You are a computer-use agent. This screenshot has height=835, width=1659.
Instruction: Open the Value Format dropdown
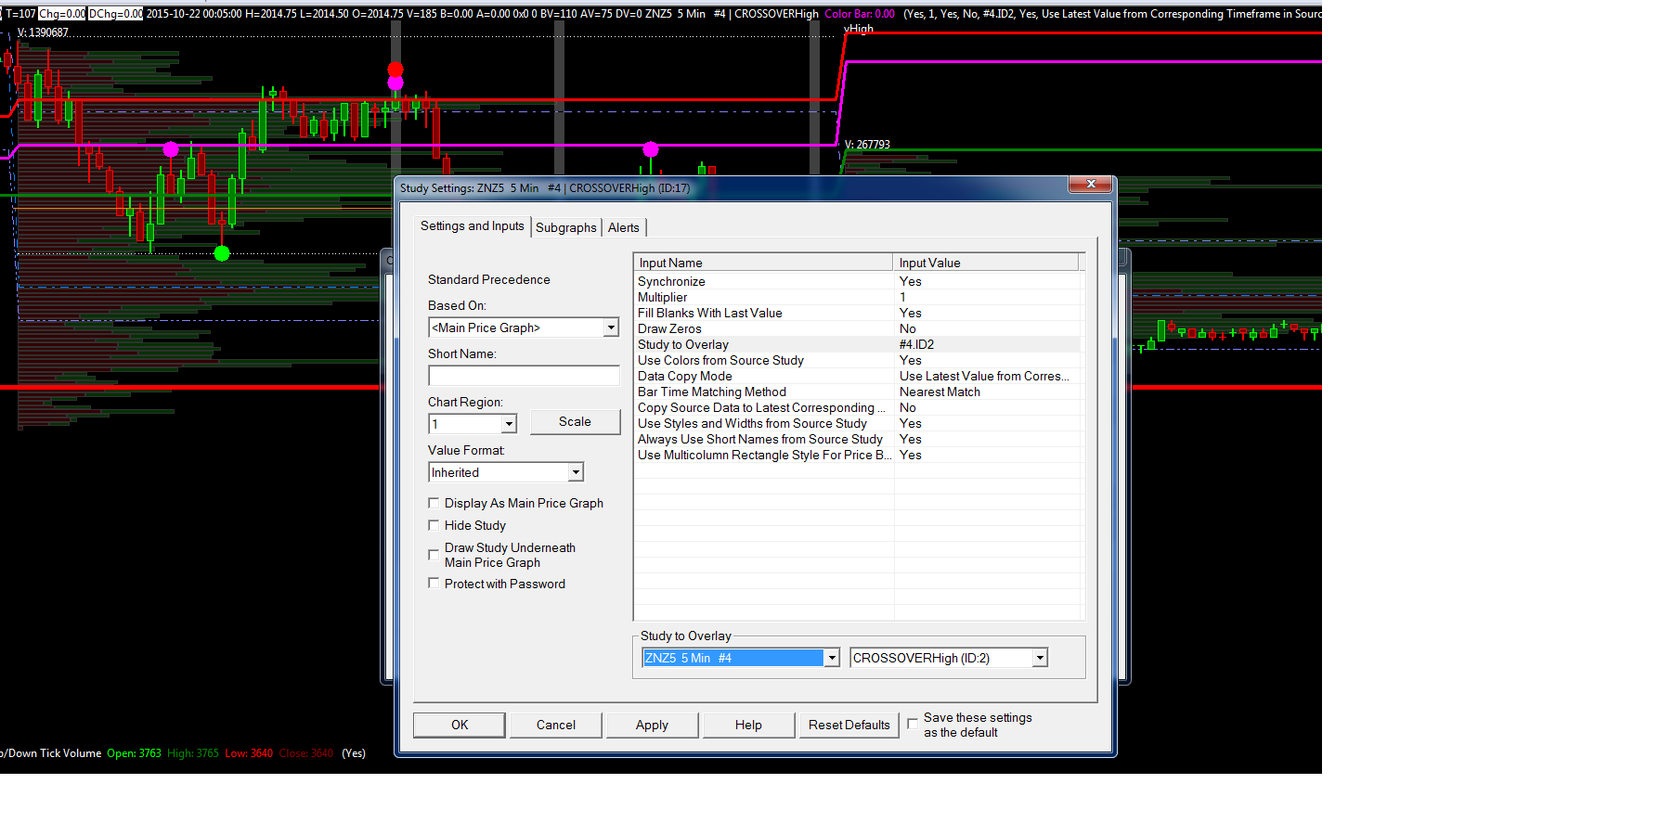pyautogui.click(x=576, y=472)
